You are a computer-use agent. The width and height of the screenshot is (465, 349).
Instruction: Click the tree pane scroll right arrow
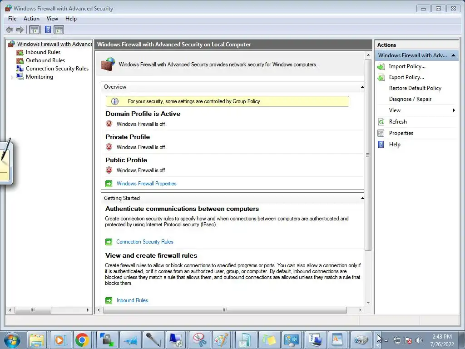pyautogui.click(x=88, y=310)
